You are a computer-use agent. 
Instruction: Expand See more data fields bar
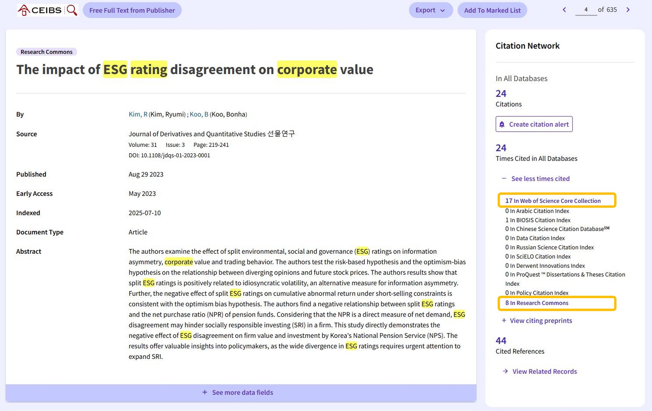tap(242, 392)
